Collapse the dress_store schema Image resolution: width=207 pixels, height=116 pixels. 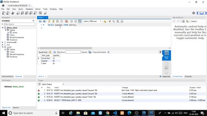3,28
